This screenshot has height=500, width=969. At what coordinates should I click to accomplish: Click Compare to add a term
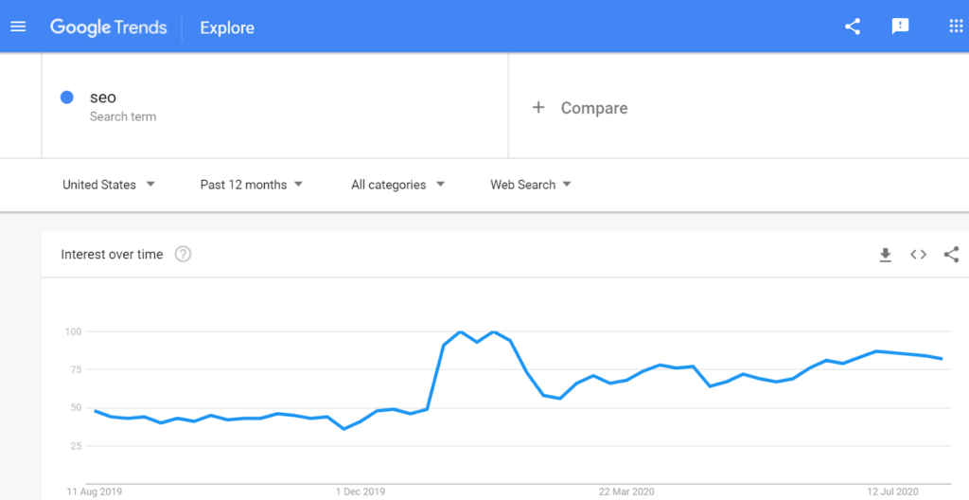593,108
